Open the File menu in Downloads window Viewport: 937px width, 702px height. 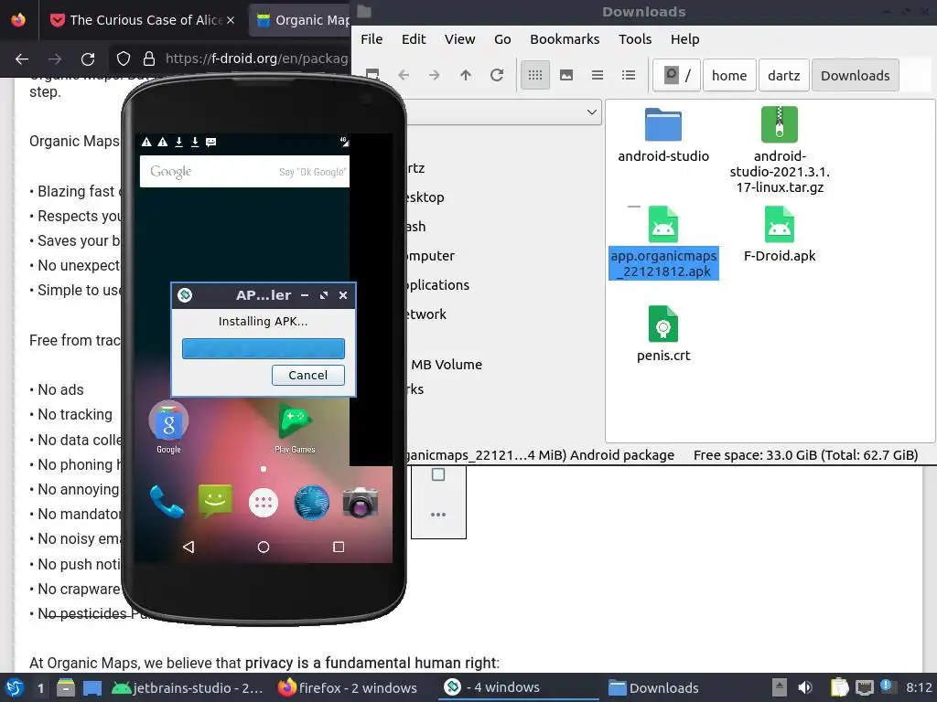pos(372,39)
